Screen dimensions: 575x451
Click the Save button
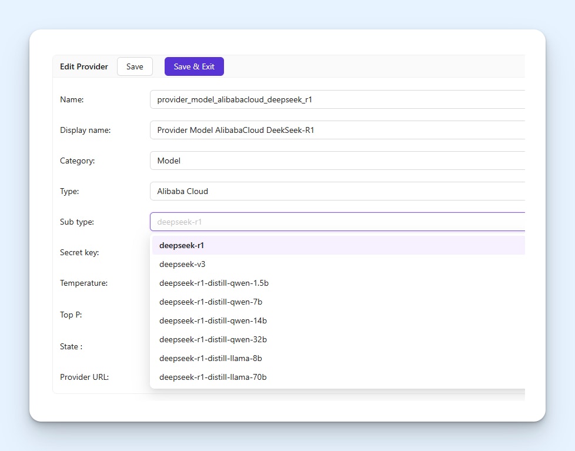[x=135, y=66]
